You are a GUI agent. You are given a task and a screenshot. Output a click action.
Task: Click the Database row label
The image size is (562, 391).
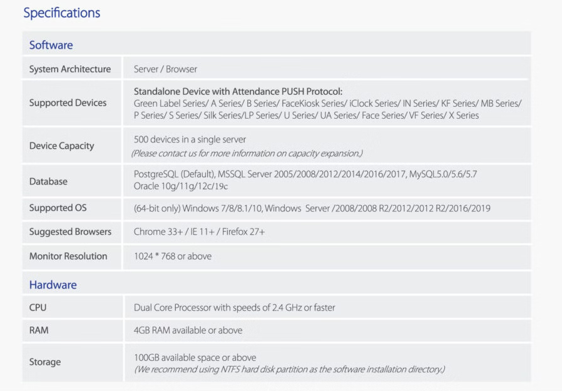pyautogui.click(x=48, y=182)
